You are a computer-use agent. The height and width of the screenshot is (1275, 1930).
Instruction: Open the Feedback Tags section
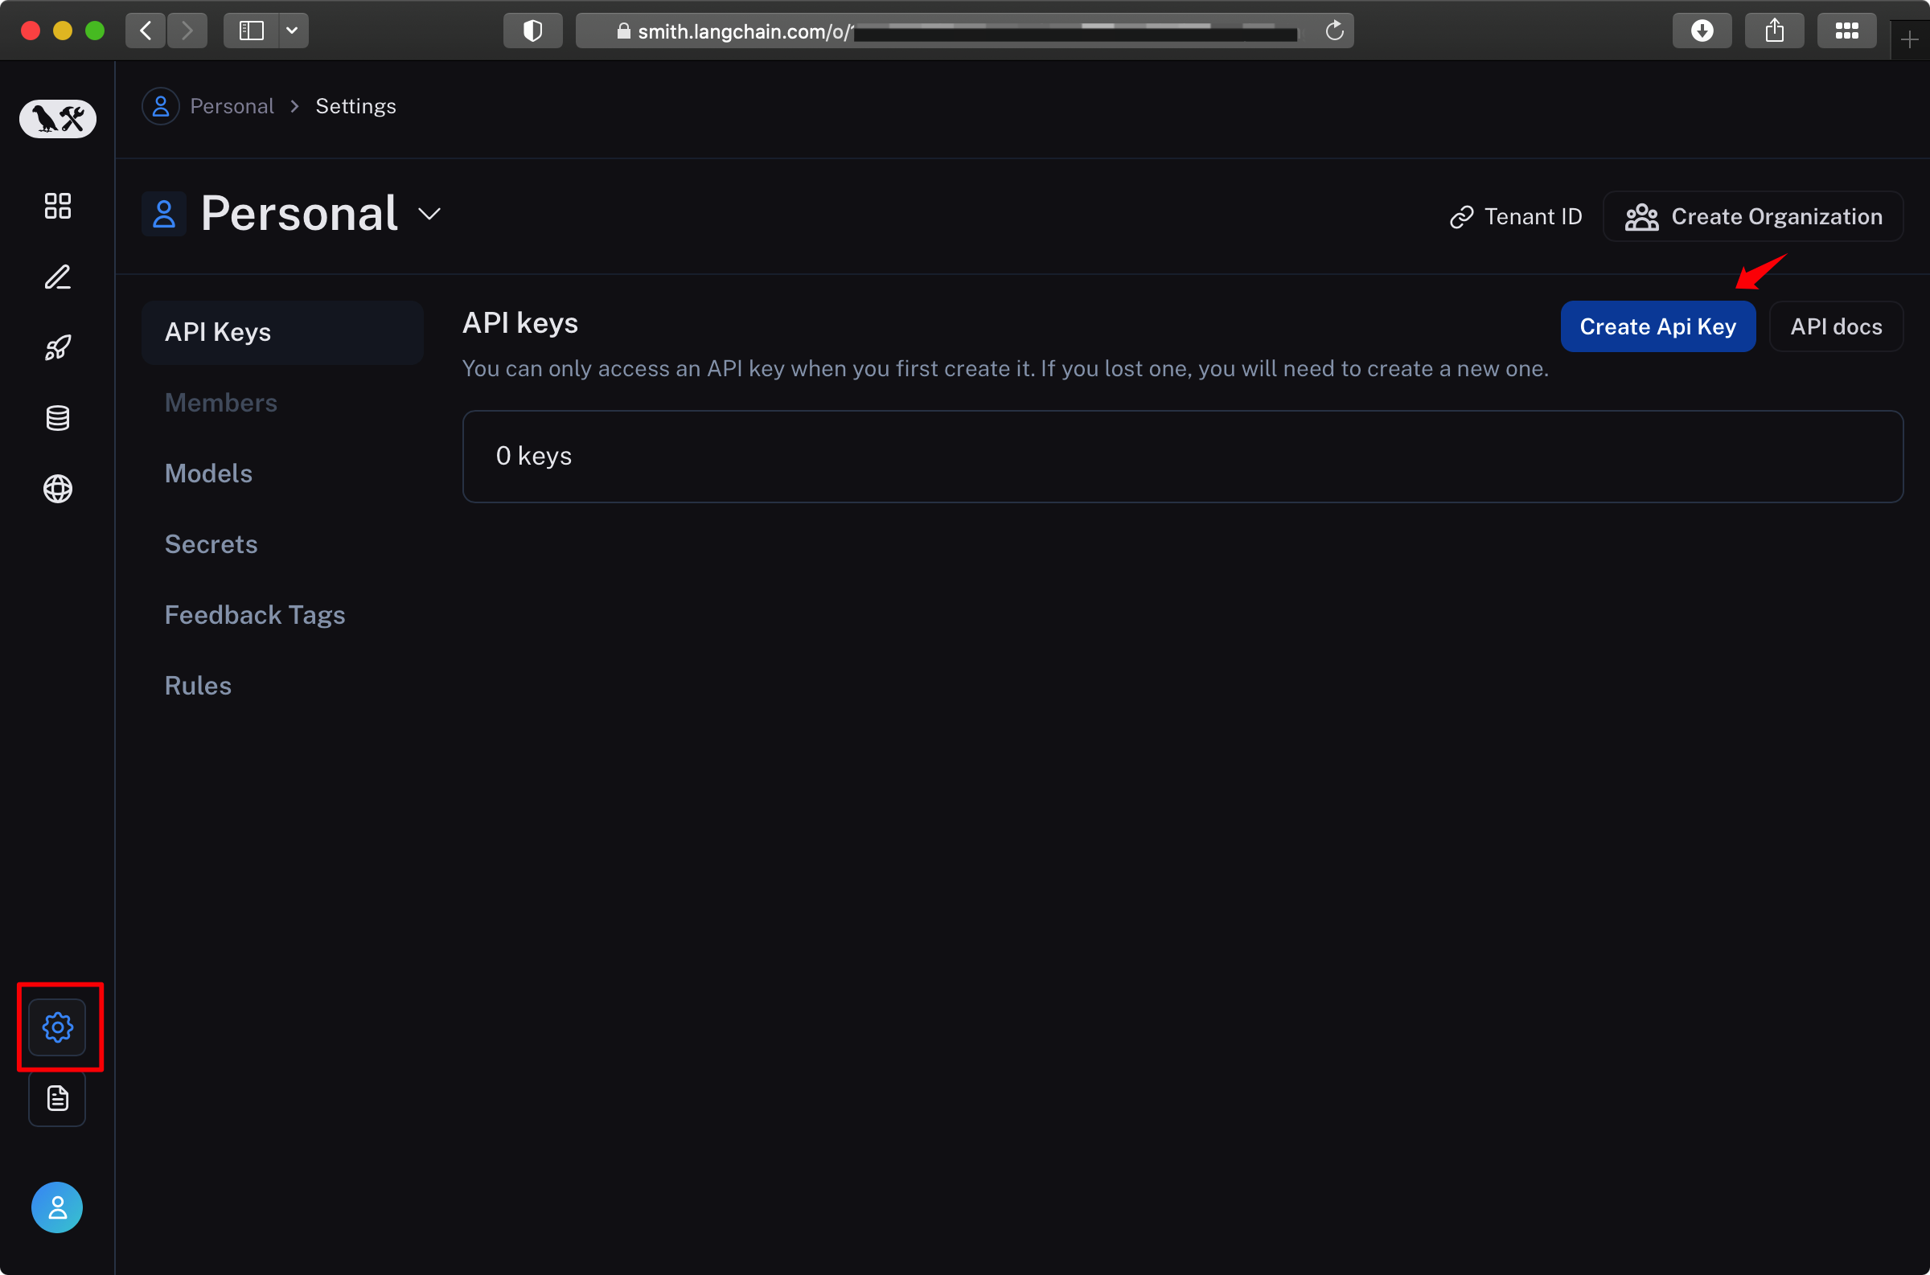pos(255,615)
